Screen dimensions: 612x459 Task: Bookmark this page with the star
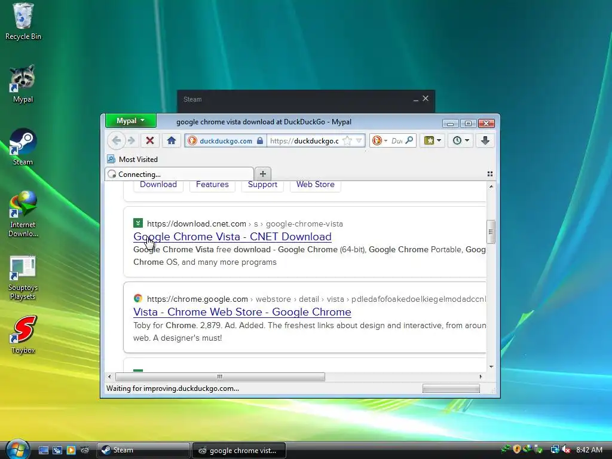347,140
